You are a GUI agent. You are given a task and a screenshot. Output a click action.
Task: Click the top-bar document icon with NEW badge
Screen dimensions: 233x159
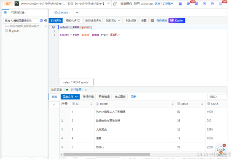(x=220, y=4)
